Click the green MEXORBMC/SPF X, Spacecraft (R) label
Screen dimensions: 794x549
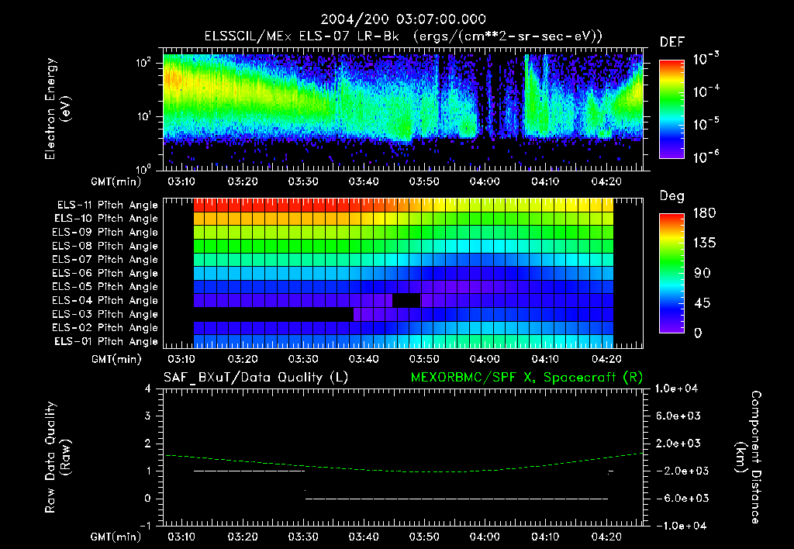[526, 378]
